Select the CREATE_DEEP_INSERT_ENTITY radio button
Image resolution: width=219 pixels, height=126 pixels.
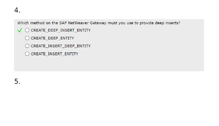coord(27,30)
